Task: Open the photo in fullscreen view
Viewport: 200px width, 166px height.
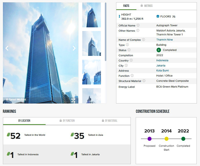Action: pos(73,100)
